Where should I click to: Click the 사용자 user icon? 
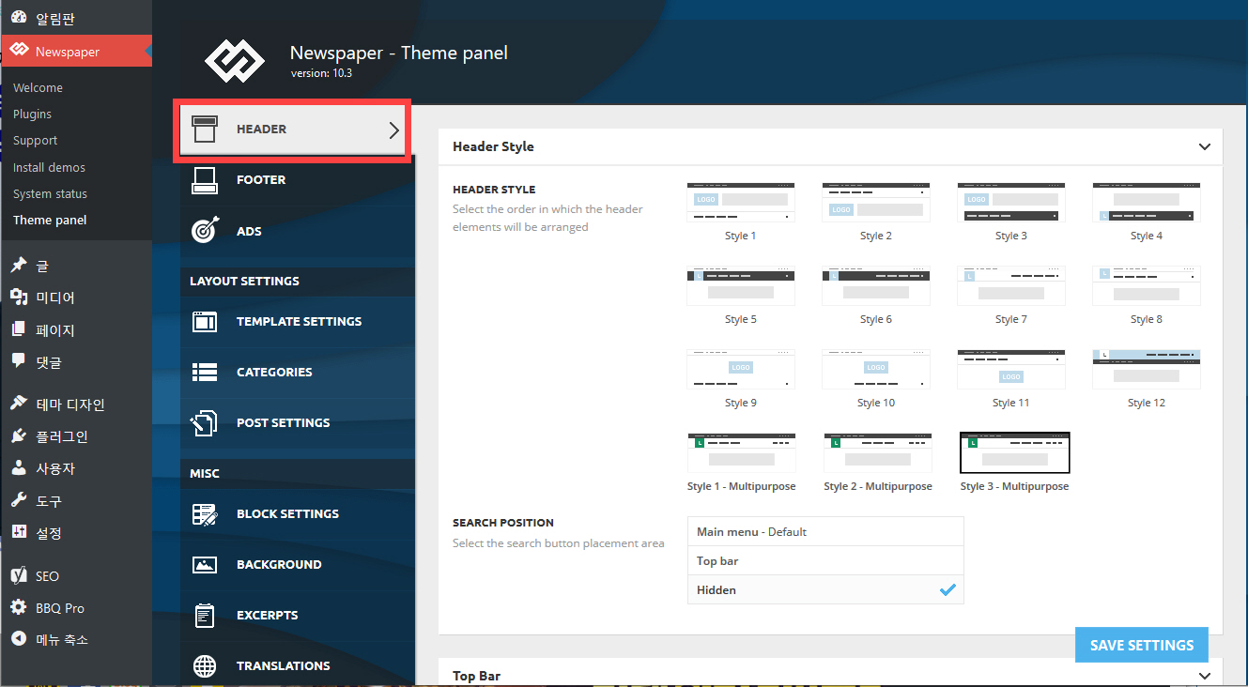19,467
